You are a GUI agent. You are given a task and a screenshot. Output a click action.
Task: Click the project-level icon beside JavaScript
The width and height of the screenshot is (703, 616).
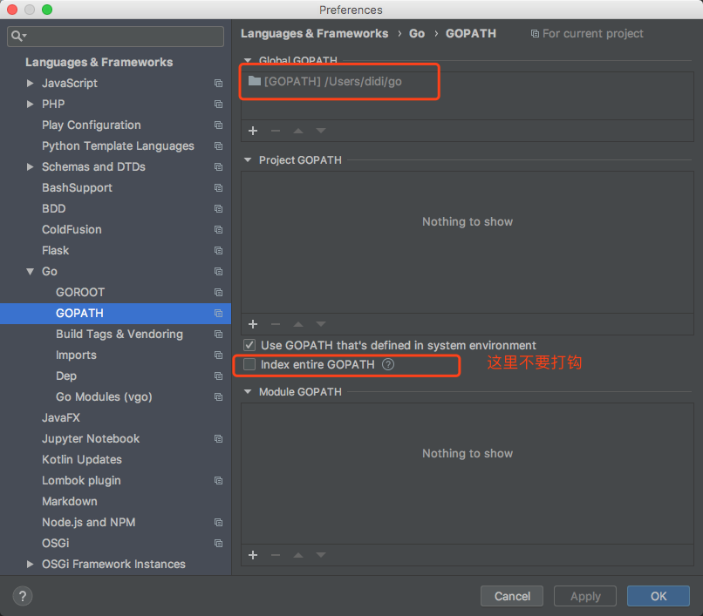pyautogui.click(x=218, y=84)
